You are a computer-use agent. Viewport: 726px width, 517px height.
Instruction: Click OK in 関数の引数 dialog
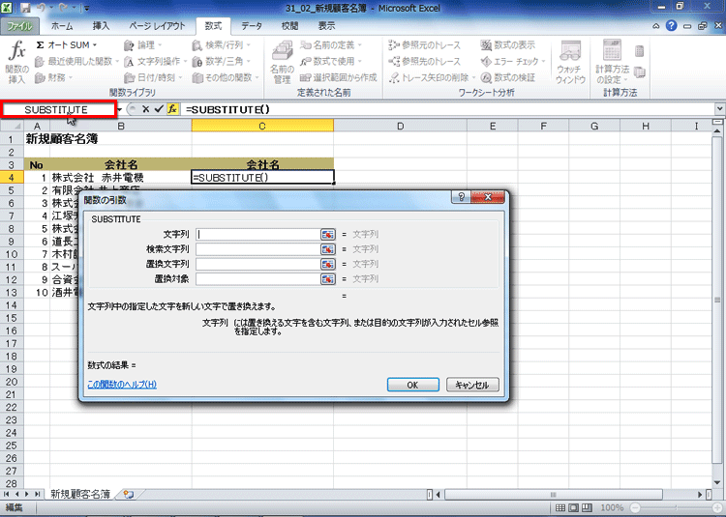(413, 385)
